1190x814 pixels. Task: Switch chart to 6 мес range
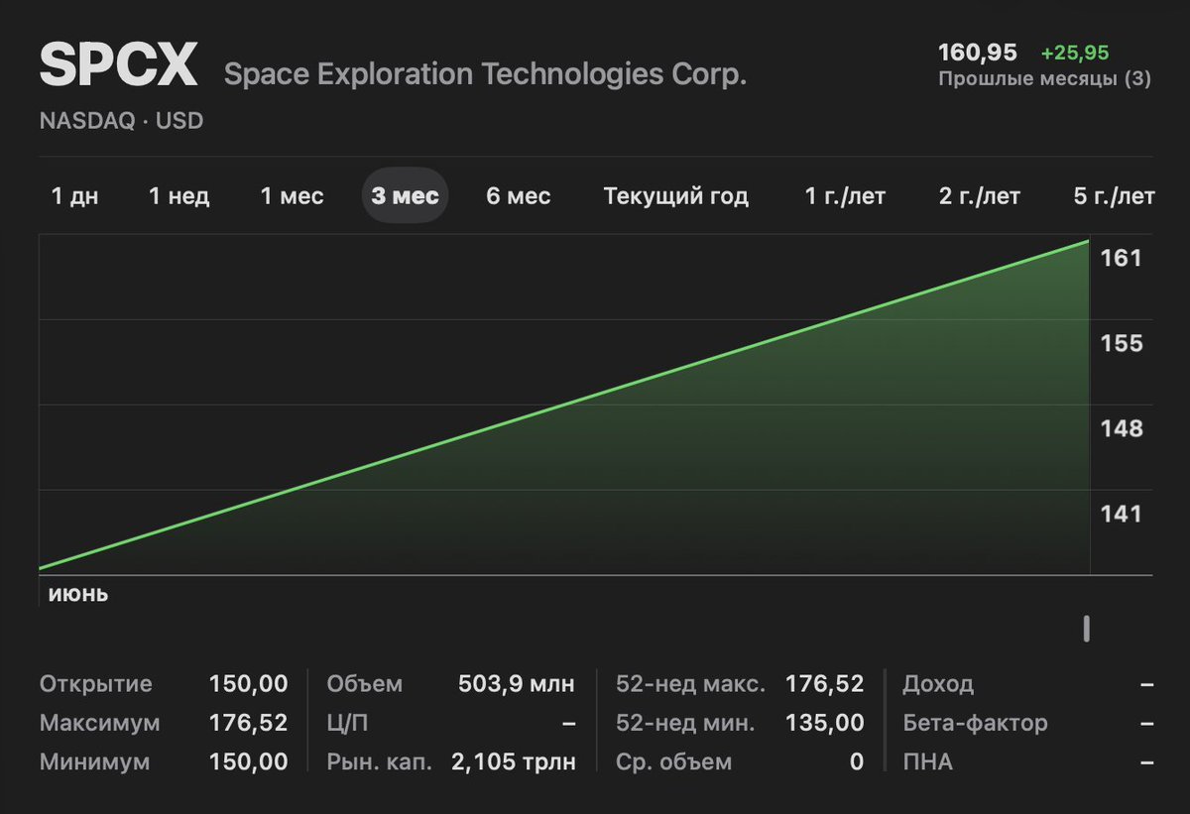tap(518, 196)
